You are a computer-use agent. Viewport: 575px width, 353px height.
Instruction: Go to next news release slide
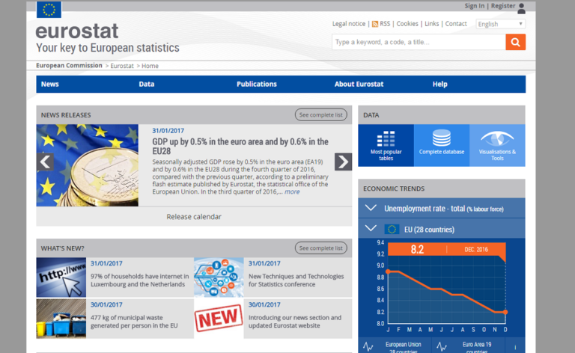click(x=343, y=162)
